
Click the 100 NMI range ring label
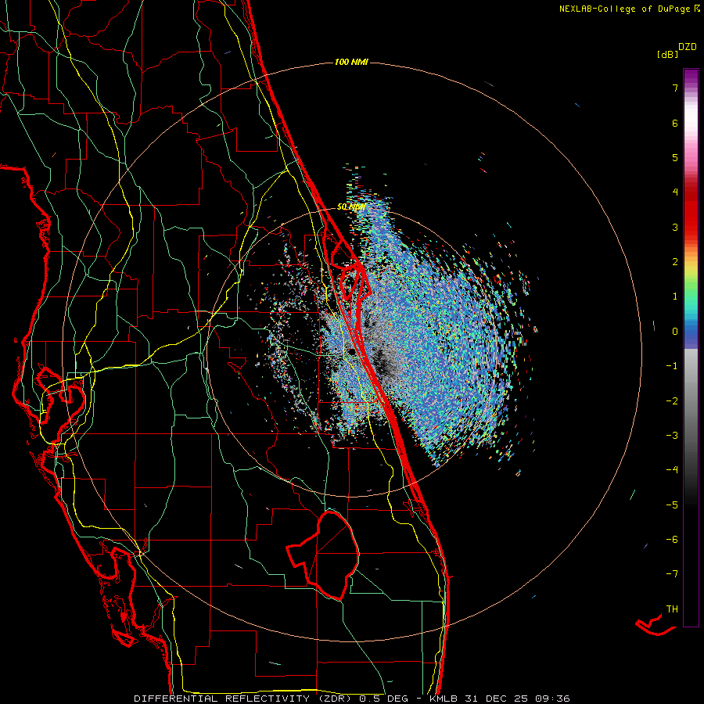(351, 62)
